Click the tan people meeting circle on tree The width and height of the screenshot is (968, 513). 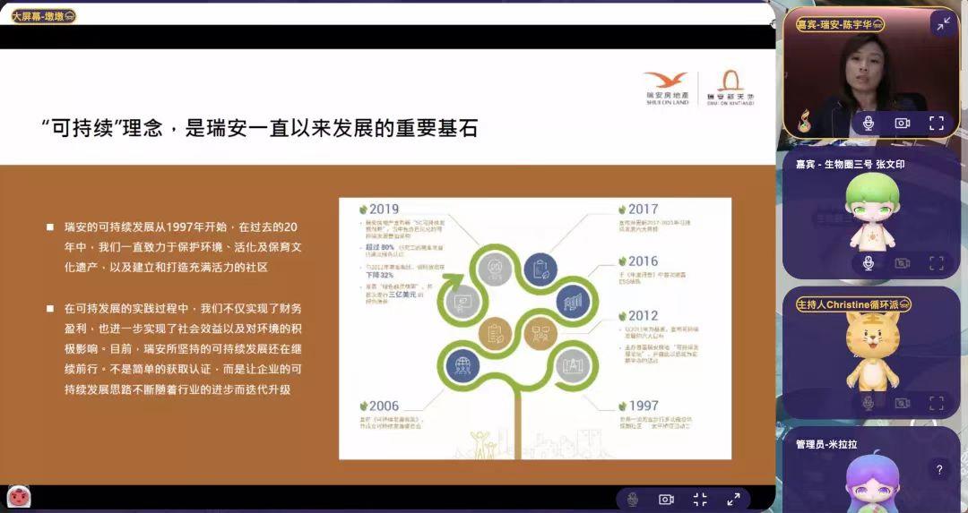540,334
